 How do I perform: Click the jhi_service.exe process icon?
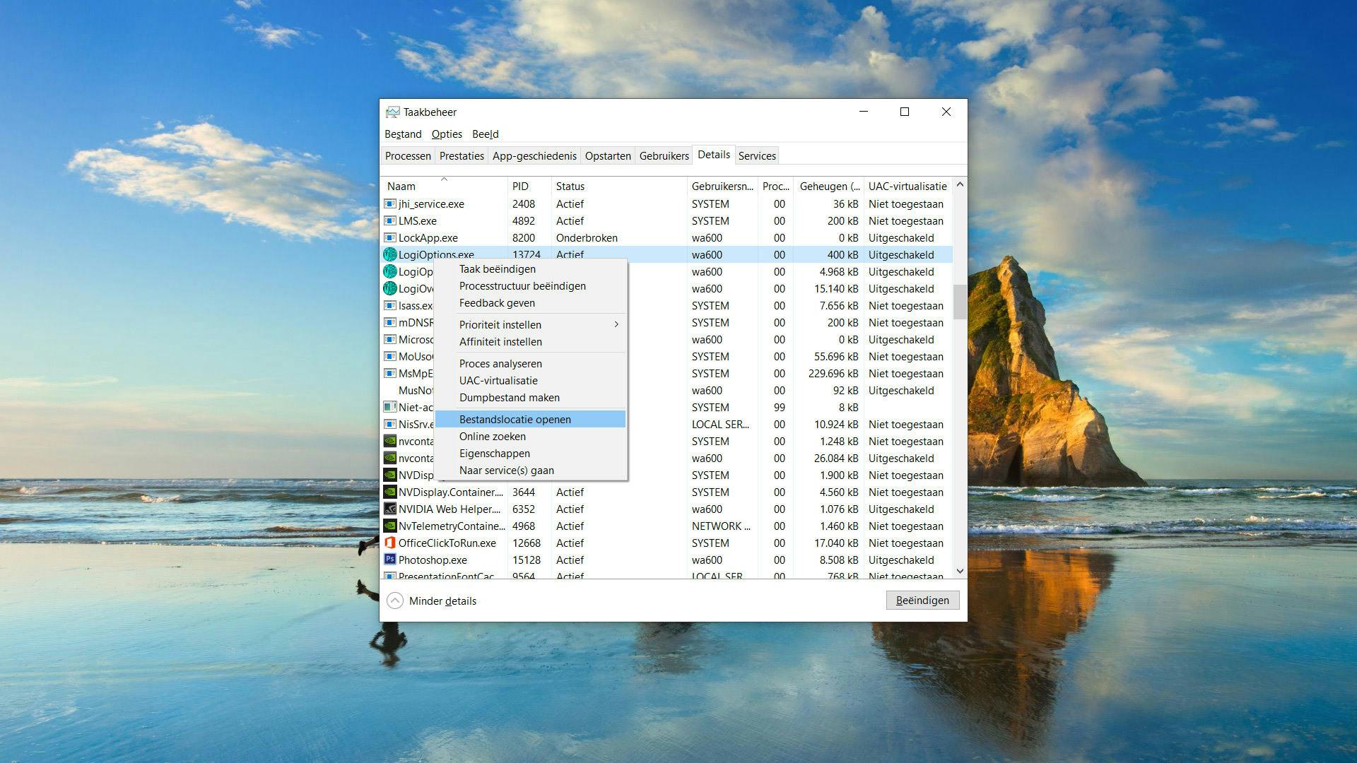pos(389,203)
